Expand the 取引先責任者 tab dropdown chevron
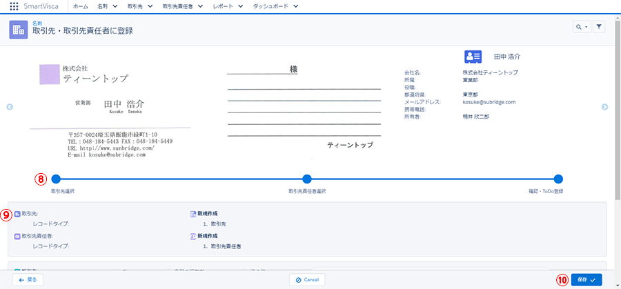 click(200, 6)
